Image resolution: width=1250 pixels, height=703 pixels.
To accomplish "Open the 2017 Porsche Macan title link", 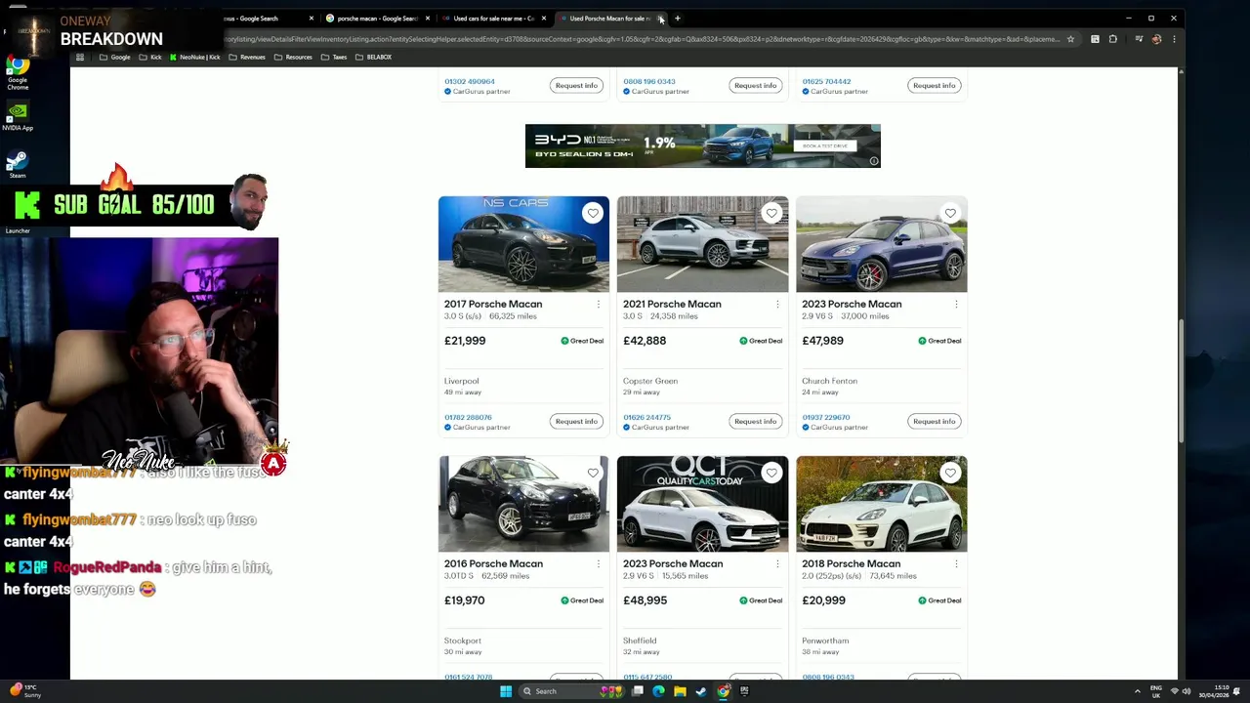I will click(x=493, y=304).
